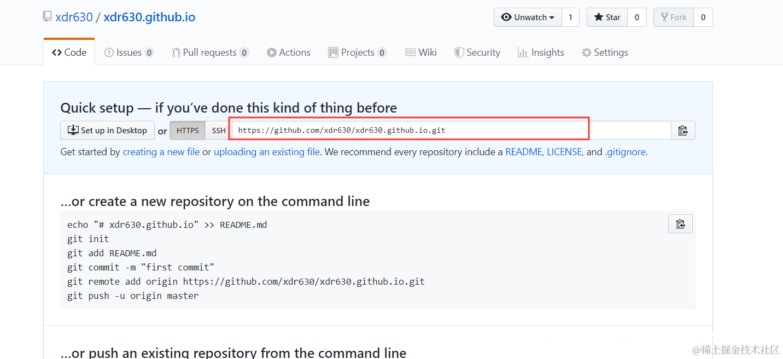The width and height of the screenshot is (783, 359).
Task: Click the Issues tab icon
Action: tap(109, 52)
